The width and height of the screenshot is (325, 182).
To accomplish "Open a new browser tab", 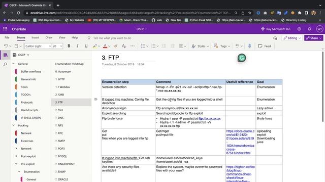I will (58, 6).
